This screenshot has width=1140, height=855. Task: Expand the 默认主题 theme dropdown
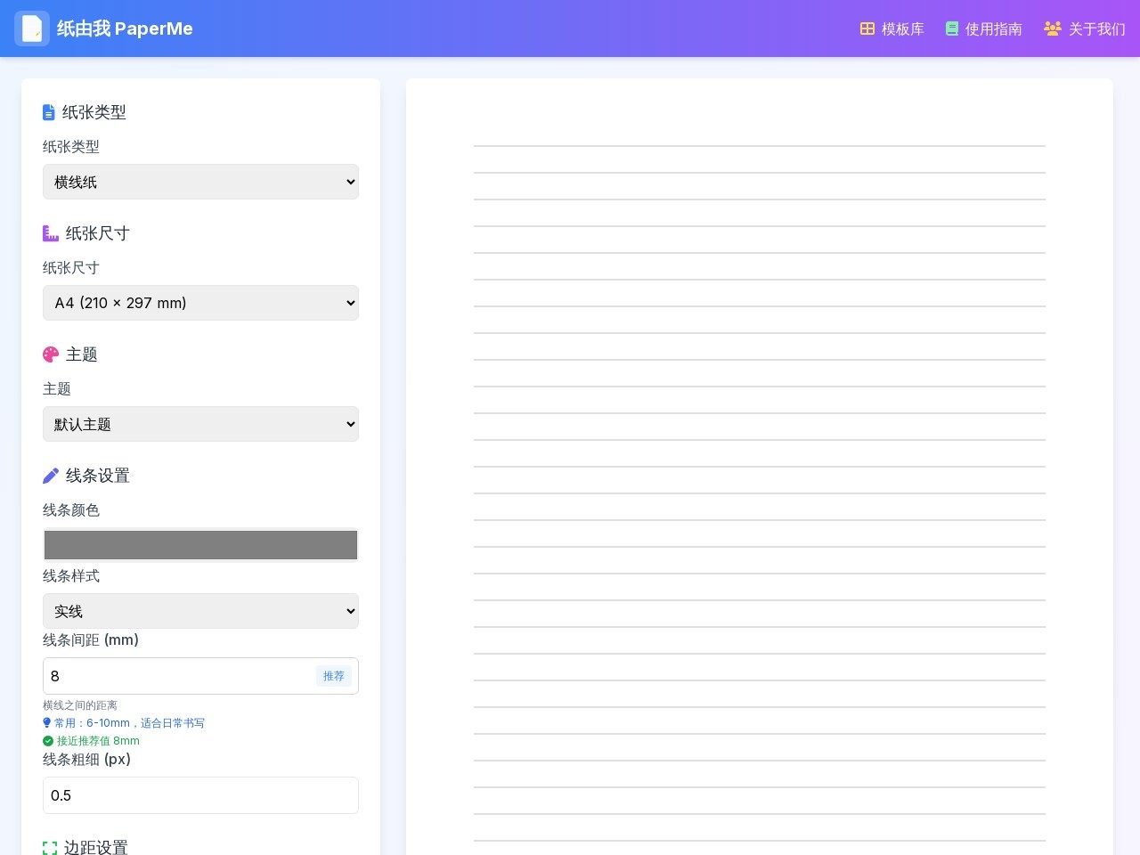click(200, 424)
